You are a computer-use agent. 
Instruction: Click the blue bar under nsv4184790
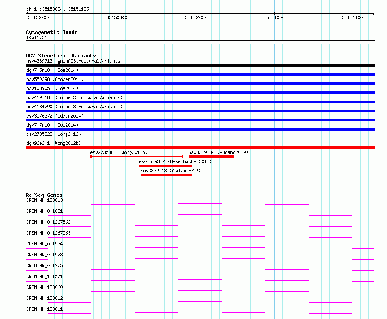[200, 111]
